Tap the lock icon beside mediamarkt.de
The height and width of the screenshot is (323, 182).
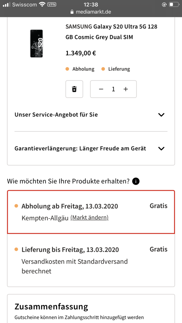point(72,12)
